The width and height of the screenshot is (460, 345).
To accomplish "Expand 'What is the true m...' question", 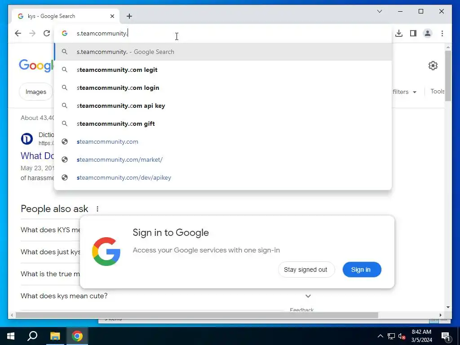I will tap(50, 274).
